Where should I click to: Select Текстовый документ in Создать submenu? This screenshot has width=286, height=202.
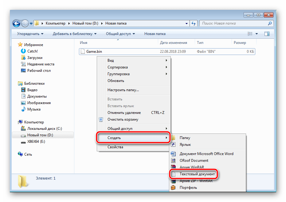[x=197, y=174]
